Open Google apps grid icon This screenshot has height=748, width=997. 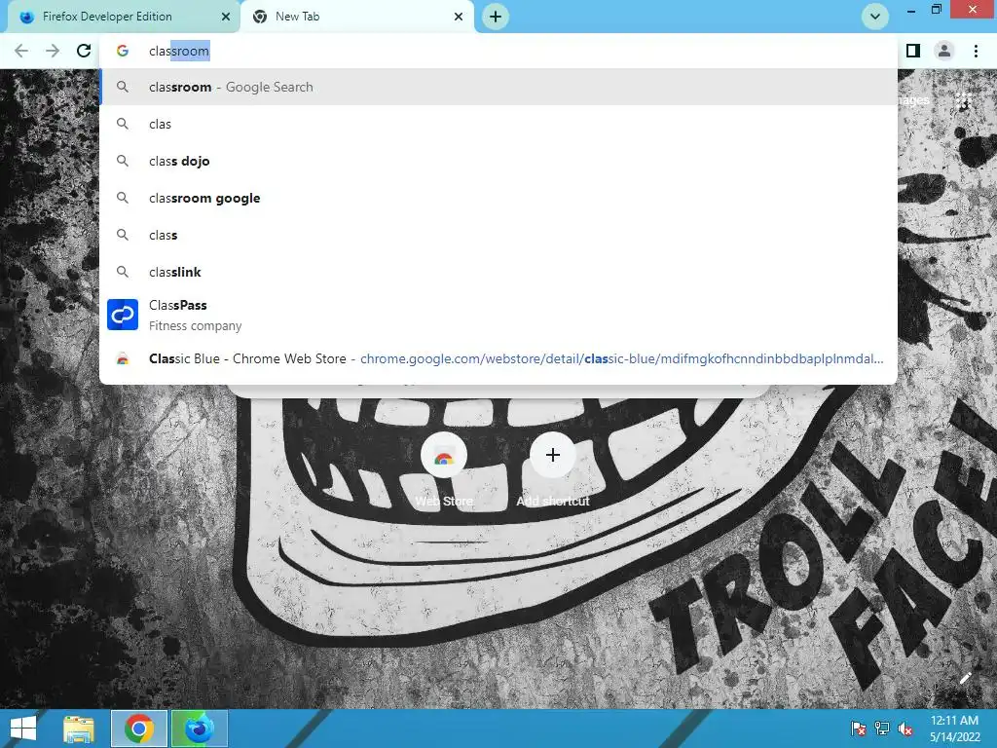click(x=964, y=100)
